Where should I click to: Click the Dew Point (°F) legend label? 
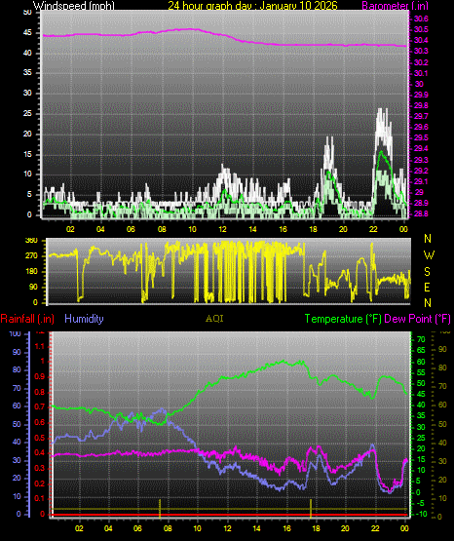click(x=417, y=319)
